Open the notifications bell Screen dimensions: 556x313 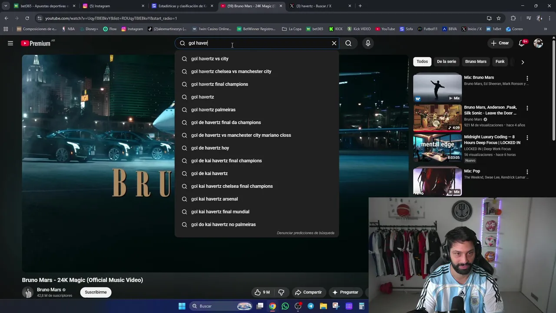pos(522,43)
